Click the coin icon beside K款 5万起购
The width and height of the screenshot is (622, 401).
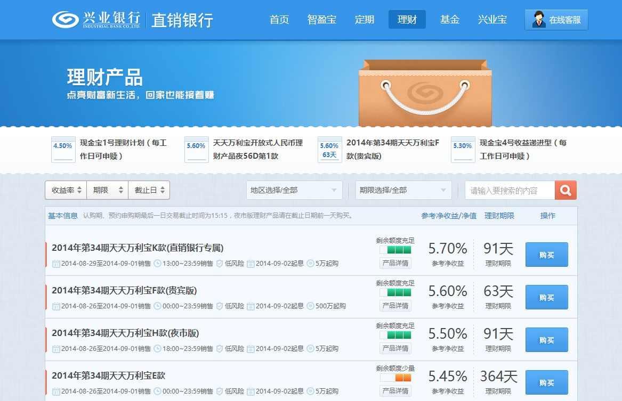coord(311,263)
